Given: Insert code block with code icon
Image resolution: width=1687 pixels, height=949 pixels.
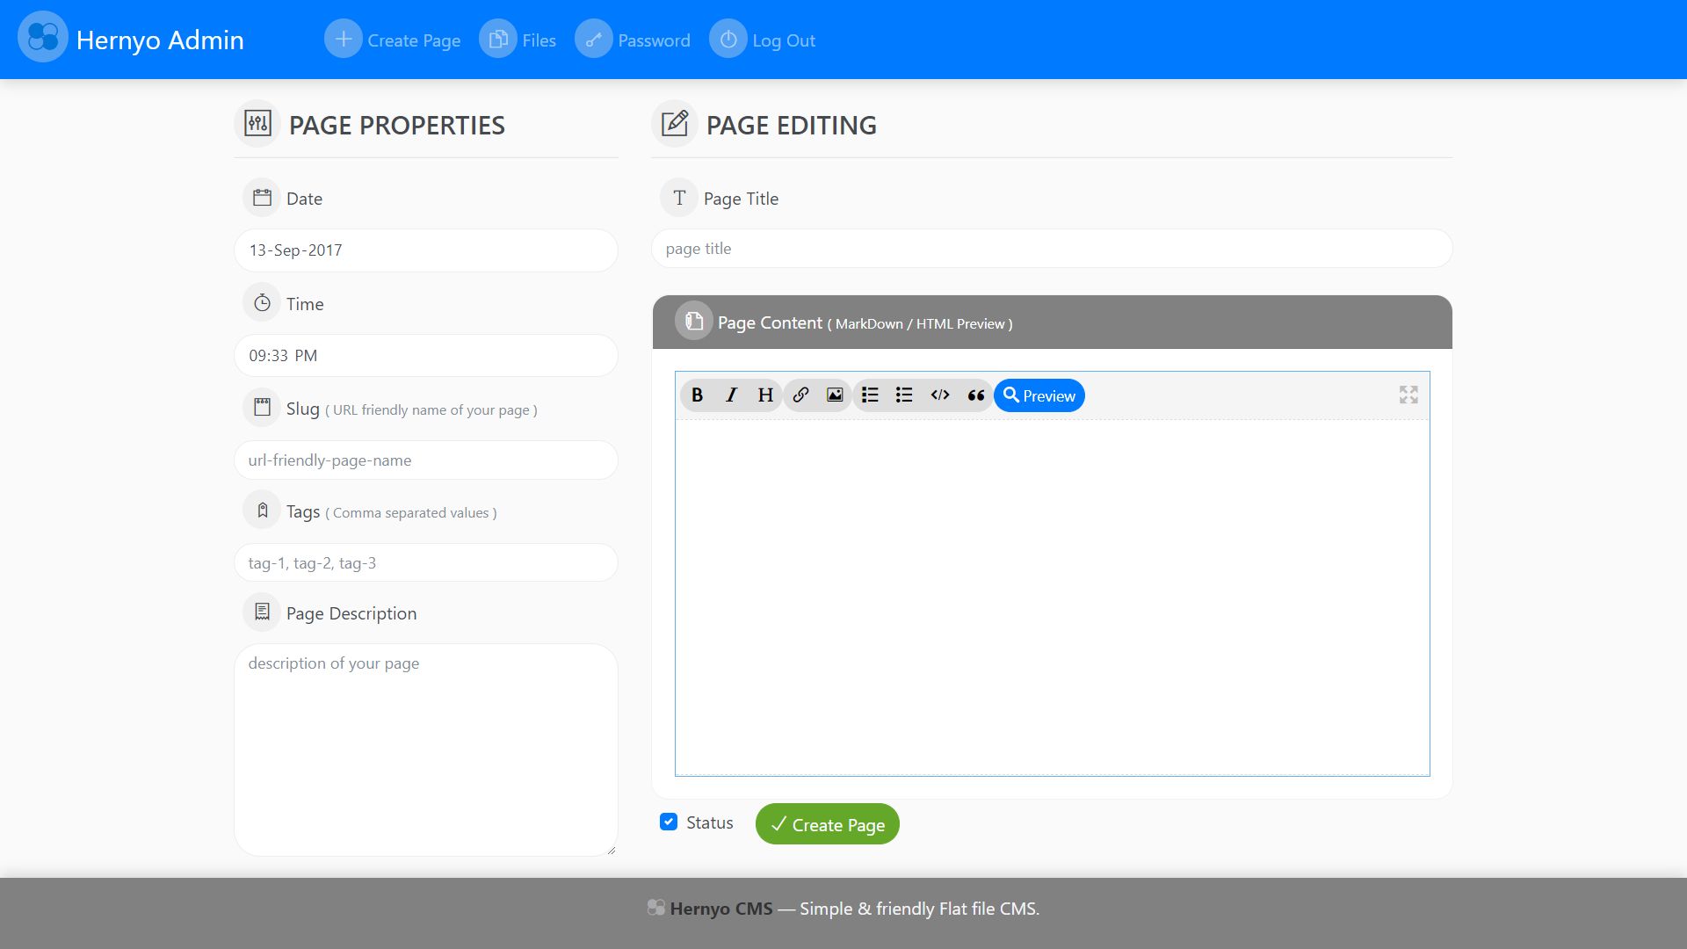Looking at the screenshot, I should pyautogui.click(x=940, y=395).
